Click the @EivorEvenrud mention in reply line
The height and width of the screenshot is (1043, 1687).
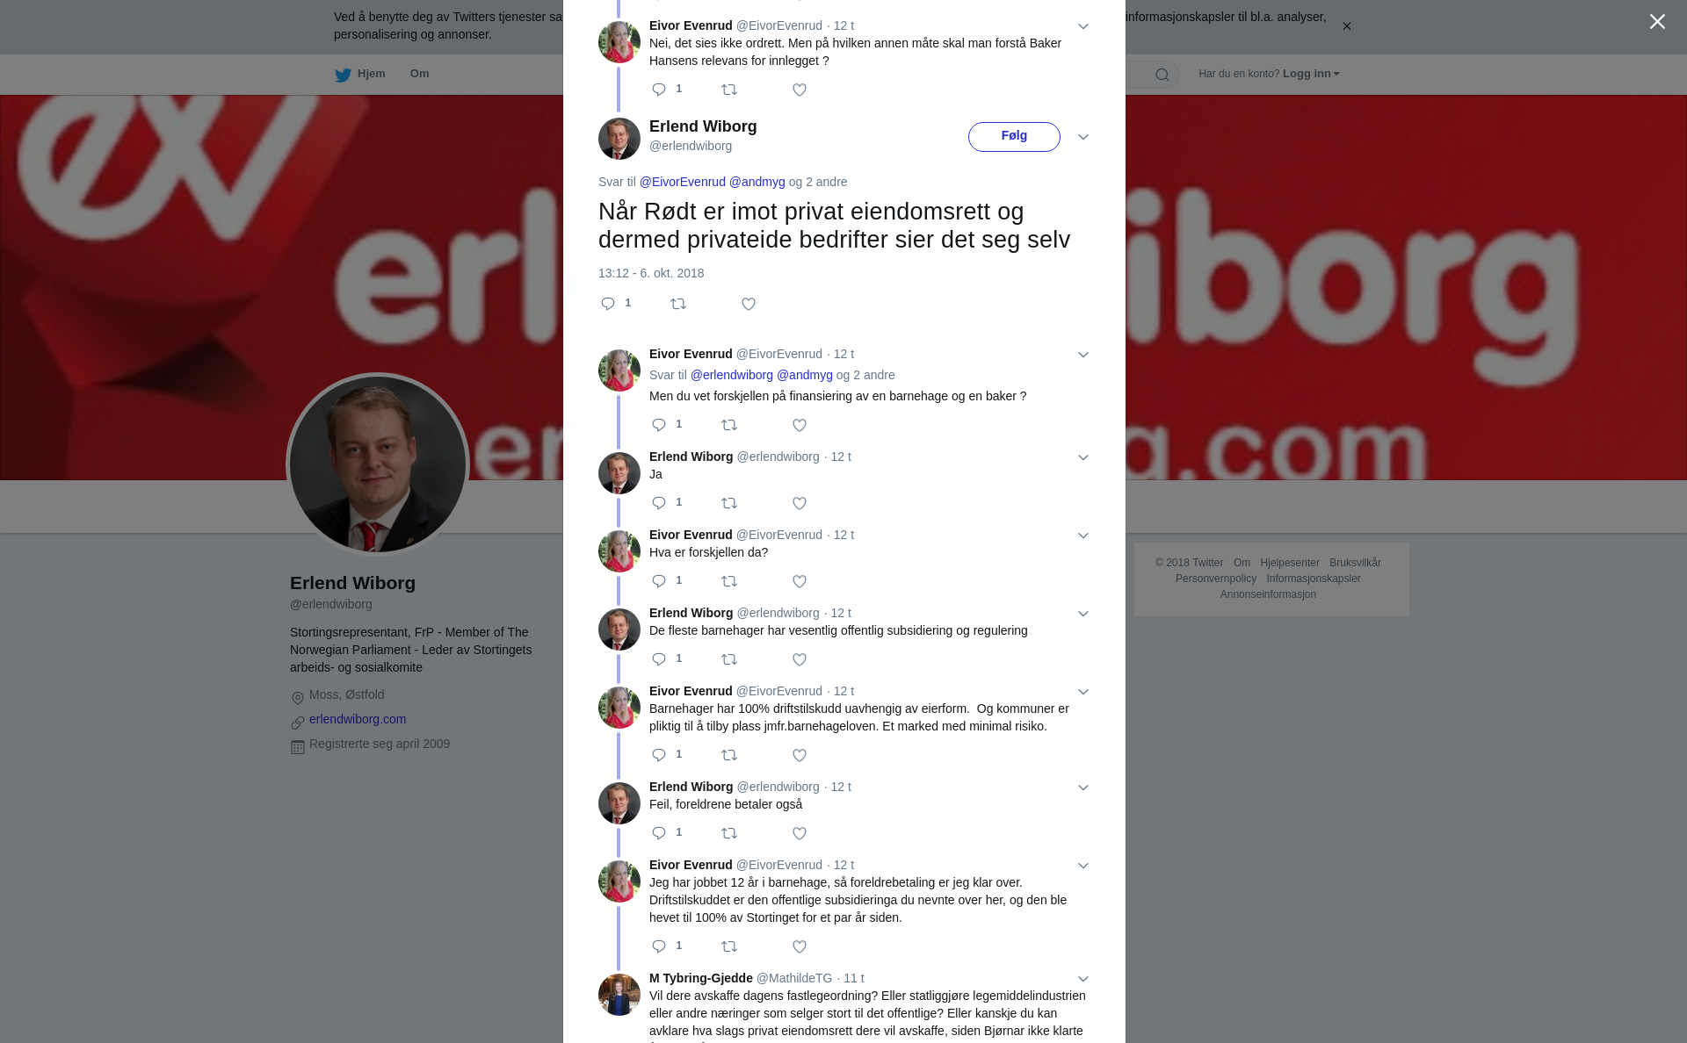(x=683, y=182)
